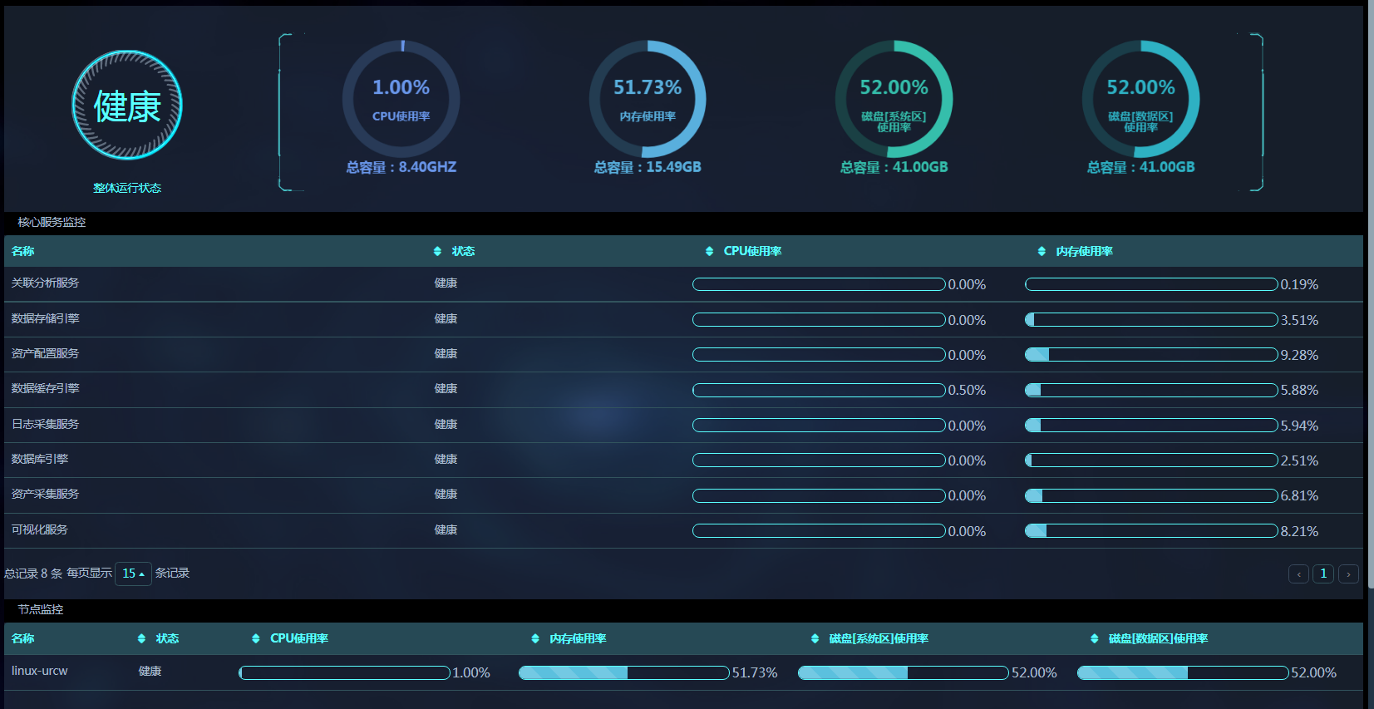Click the 名称 header in core services table
Screen dimensions: 1374x709
[x=23, y=251]
